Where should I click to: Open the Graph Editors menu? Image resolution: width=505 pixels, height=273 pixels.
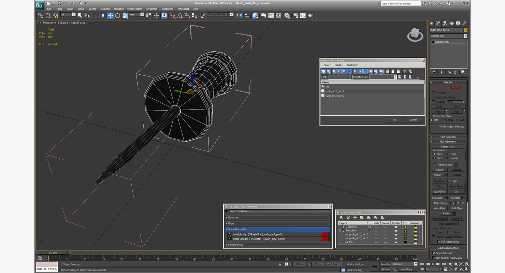(135, 9)
